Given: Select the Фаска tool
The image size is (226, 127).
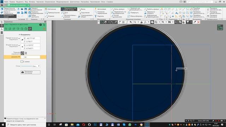Looking at the screenshot, I should pyautogui.click(x=82, y=9).
